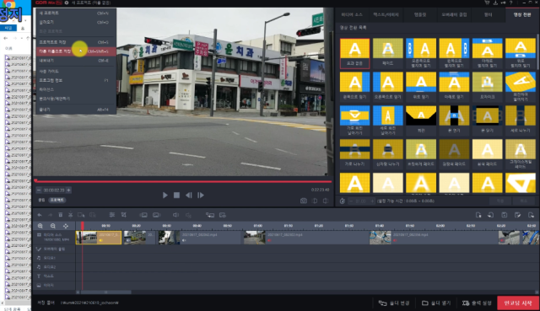Open the 사용 가이드 menu entry
This screenshot has width=540, height=311.
tap(76, 71)
